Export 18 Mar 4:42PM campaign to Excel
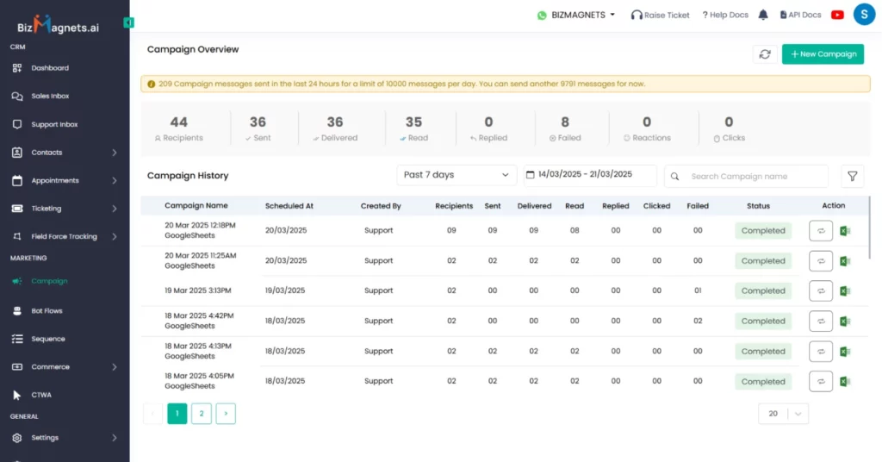Screen dimensions: 882x462 [844, 322]
